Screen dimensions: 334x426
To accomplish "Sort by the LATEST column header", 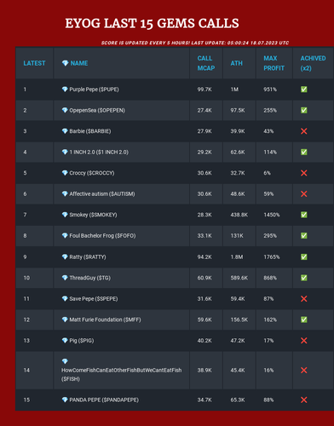I will [34, 63].
